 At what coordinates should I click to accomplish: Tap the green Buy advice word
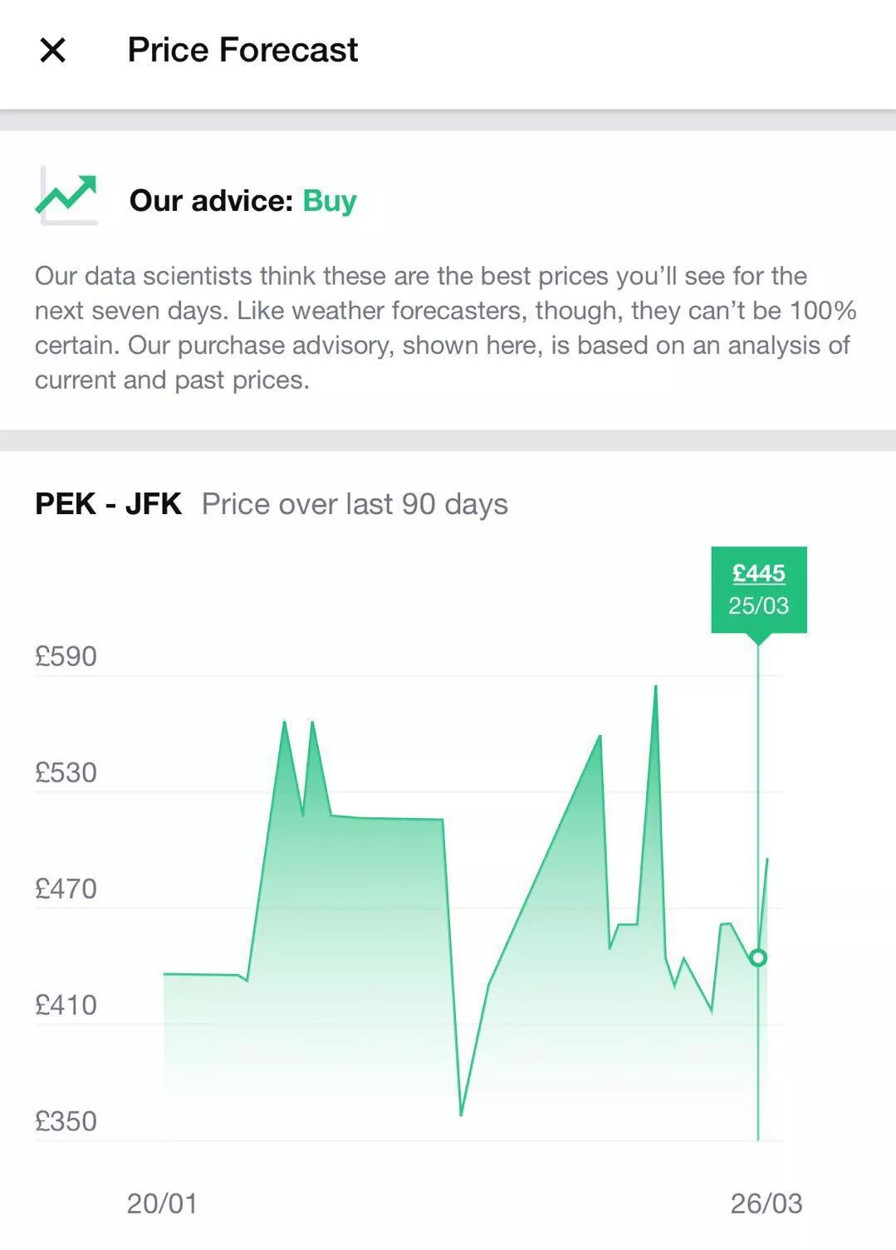tap(330, 201)
